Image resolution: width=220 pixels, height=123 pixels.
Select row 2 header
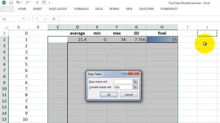click(x=4, y=40)
